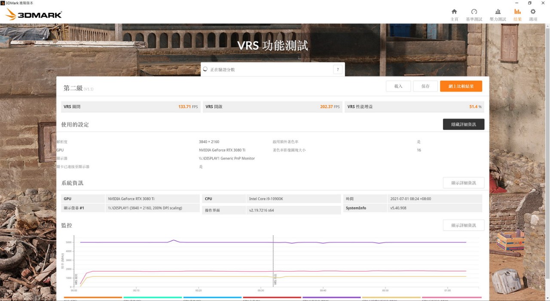
Task: Click the GPU value in 使用的設定 list
Action: pyautogui.click(x=222, y=150)
